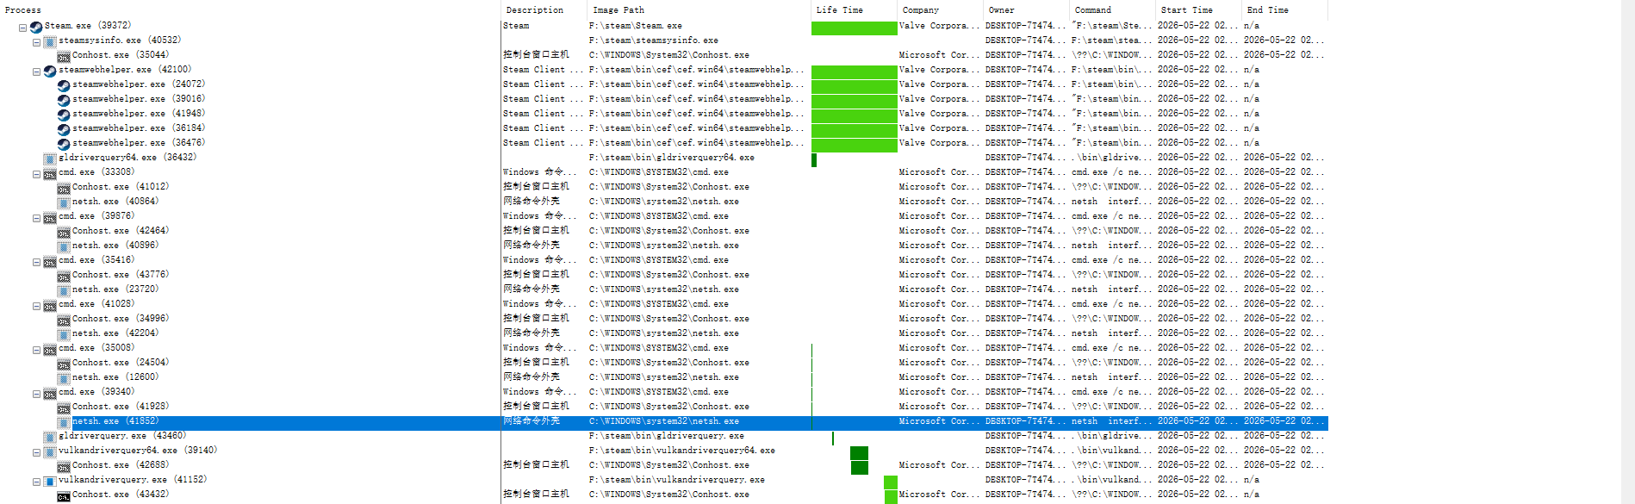Select the Conhost.exe (42688) row
The height and width of the screenshot is (504, 1635).
pyautogui.click(x=663, y=466)
